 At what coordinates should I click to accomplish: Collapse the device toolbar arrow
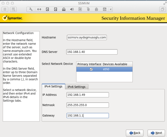(x=111, y=9)
